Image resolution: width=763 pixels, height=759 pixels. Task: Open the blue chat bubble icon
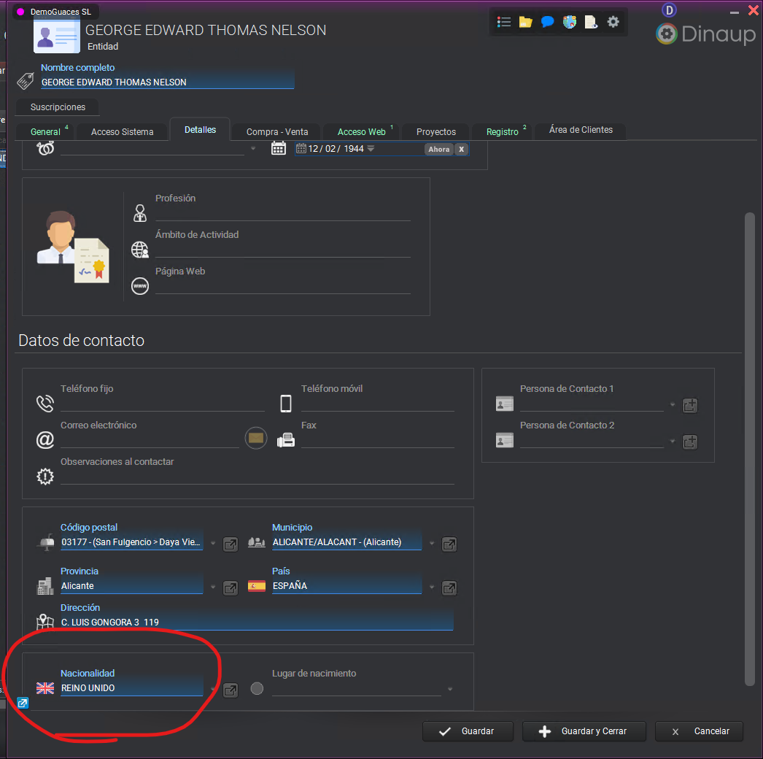pos(548,22)
